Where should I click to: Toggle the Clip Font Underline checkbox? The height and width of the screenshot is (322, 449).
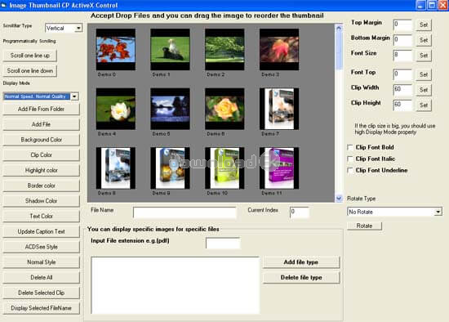pos(350,170)
